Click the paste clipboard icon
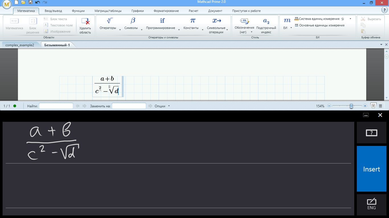Viewport: 389px width, 218px height. pyautogui.click(x=363, y=32)
